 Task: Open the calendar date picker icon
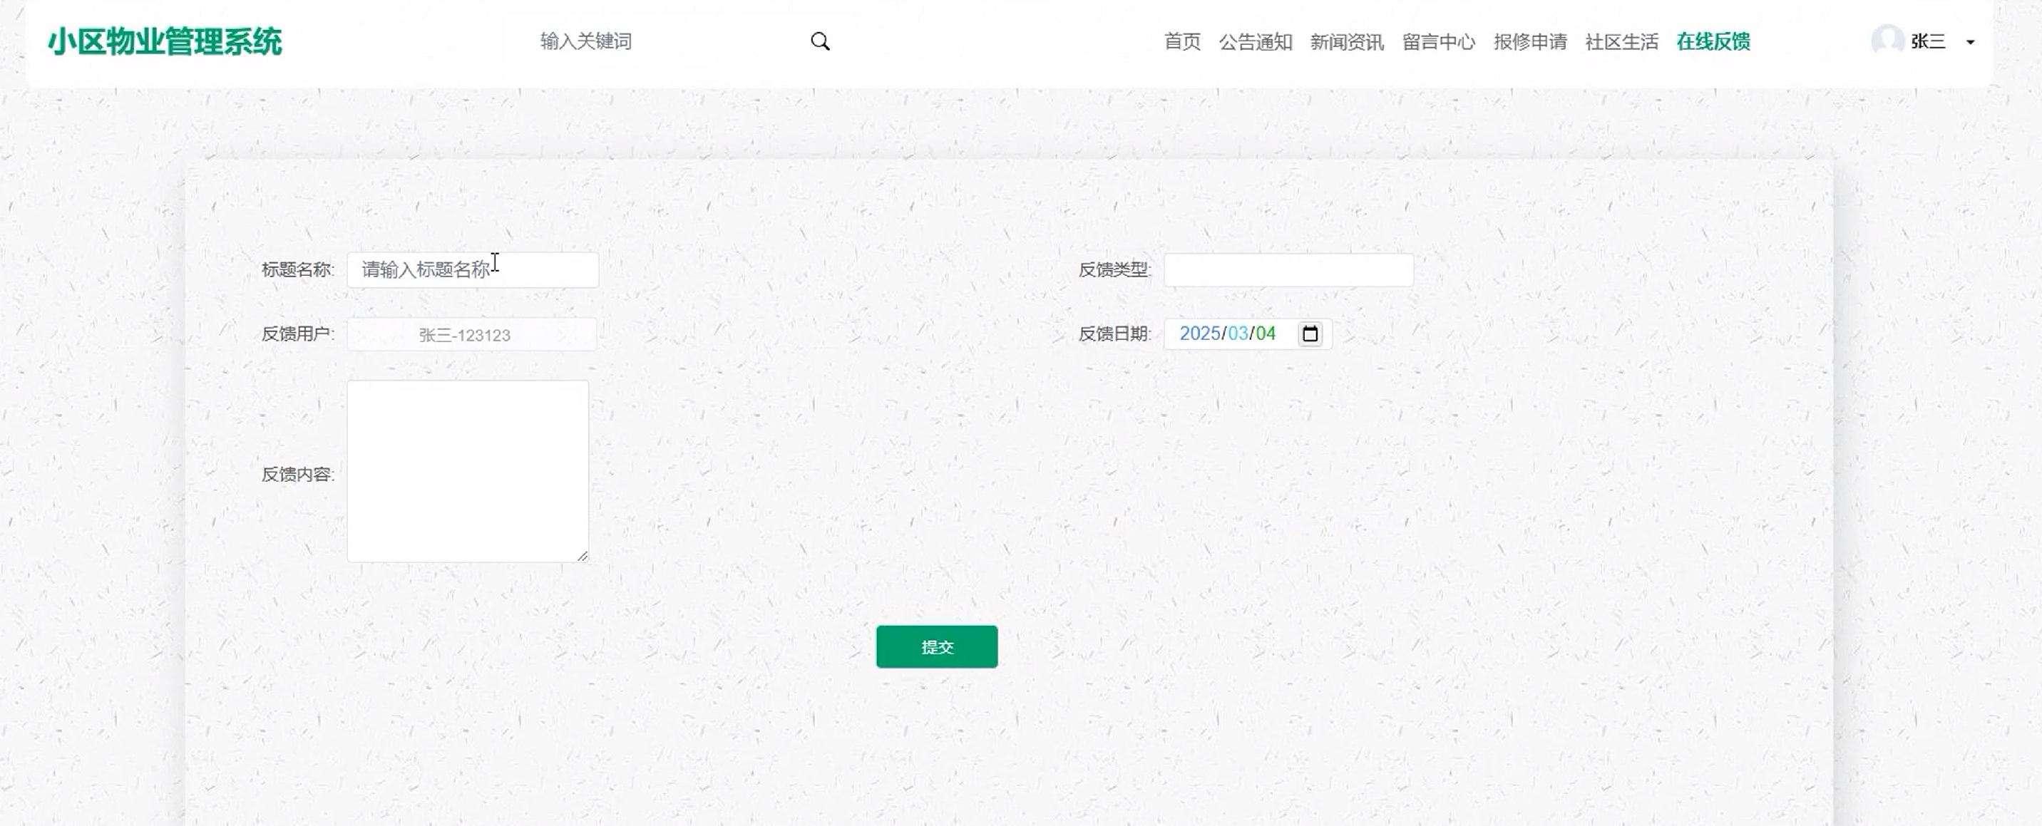pos(1310,334)
